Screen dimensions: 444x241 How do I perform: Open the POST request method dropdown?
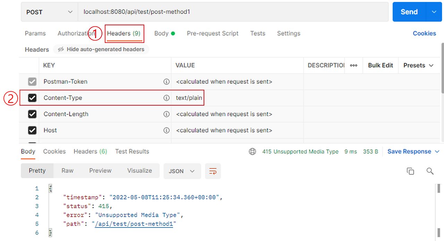[x=49, y=12]
